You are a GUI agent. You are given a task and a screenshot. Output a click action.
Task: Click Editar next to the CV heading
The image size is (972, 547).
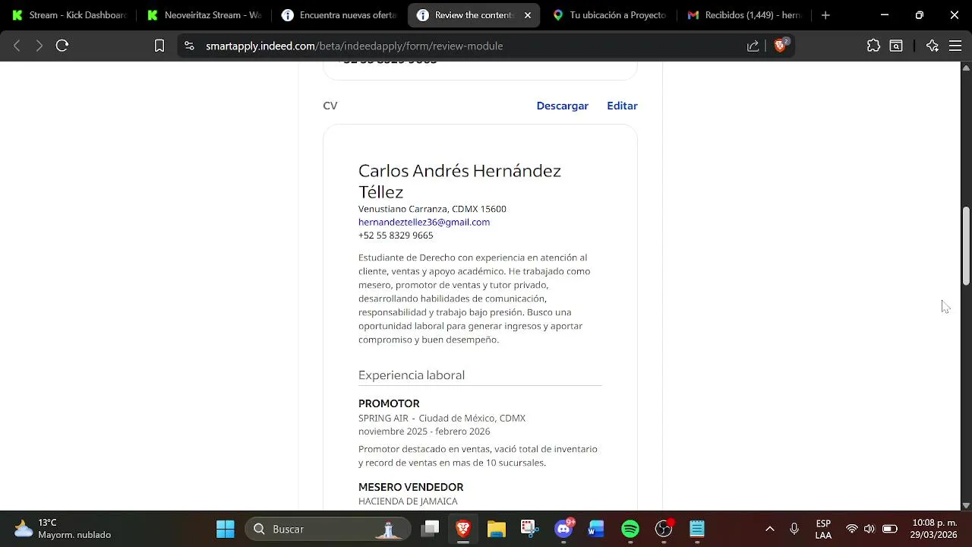[x=622, y=106]
